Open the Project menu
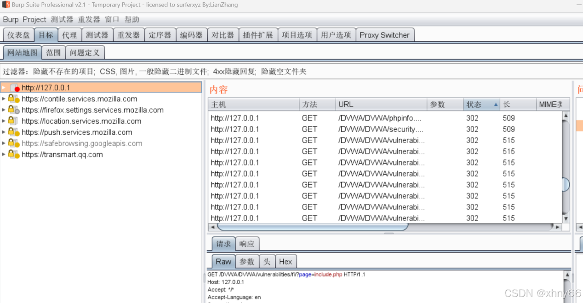This screenshot has height=303, width=583. click(34, 19)
